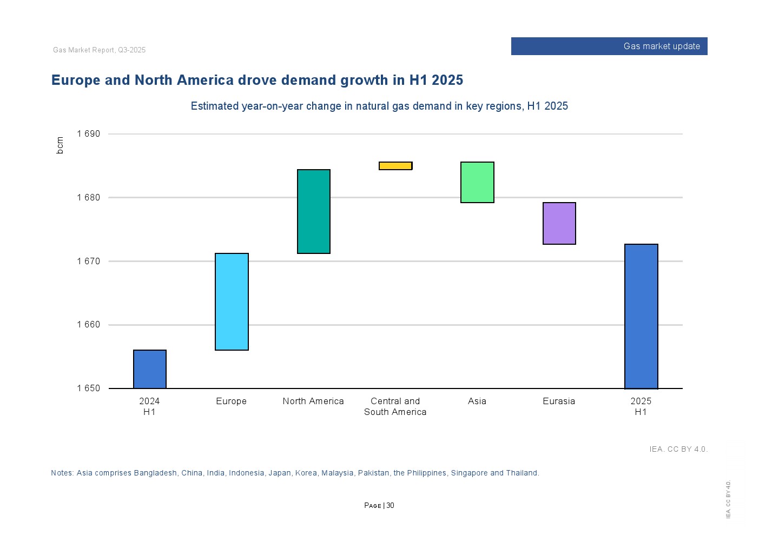Click the 'Gas market update' banner
Screen dimensions: 759x536
pyautogui.click(x=609, y=46)
